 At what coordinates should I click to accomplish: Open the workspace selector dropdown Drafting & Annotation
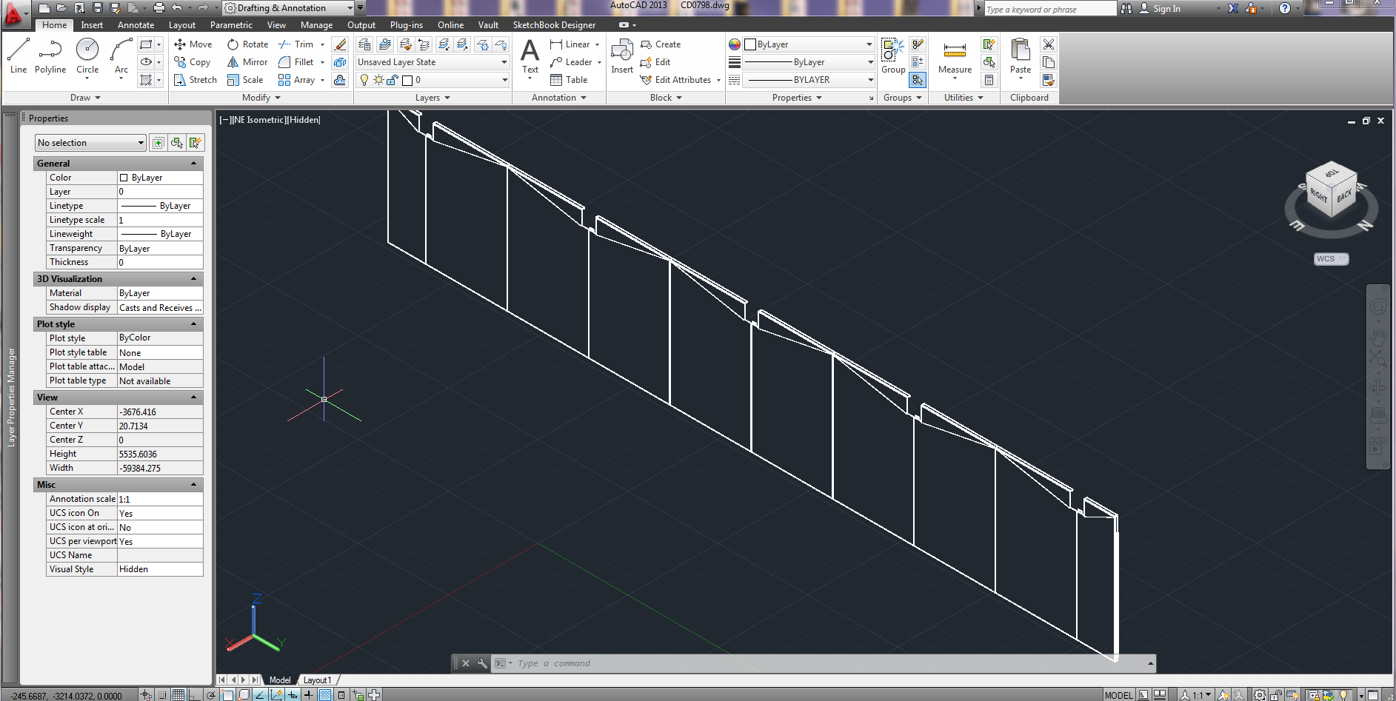pyautogui.click(x=352, y=8)
